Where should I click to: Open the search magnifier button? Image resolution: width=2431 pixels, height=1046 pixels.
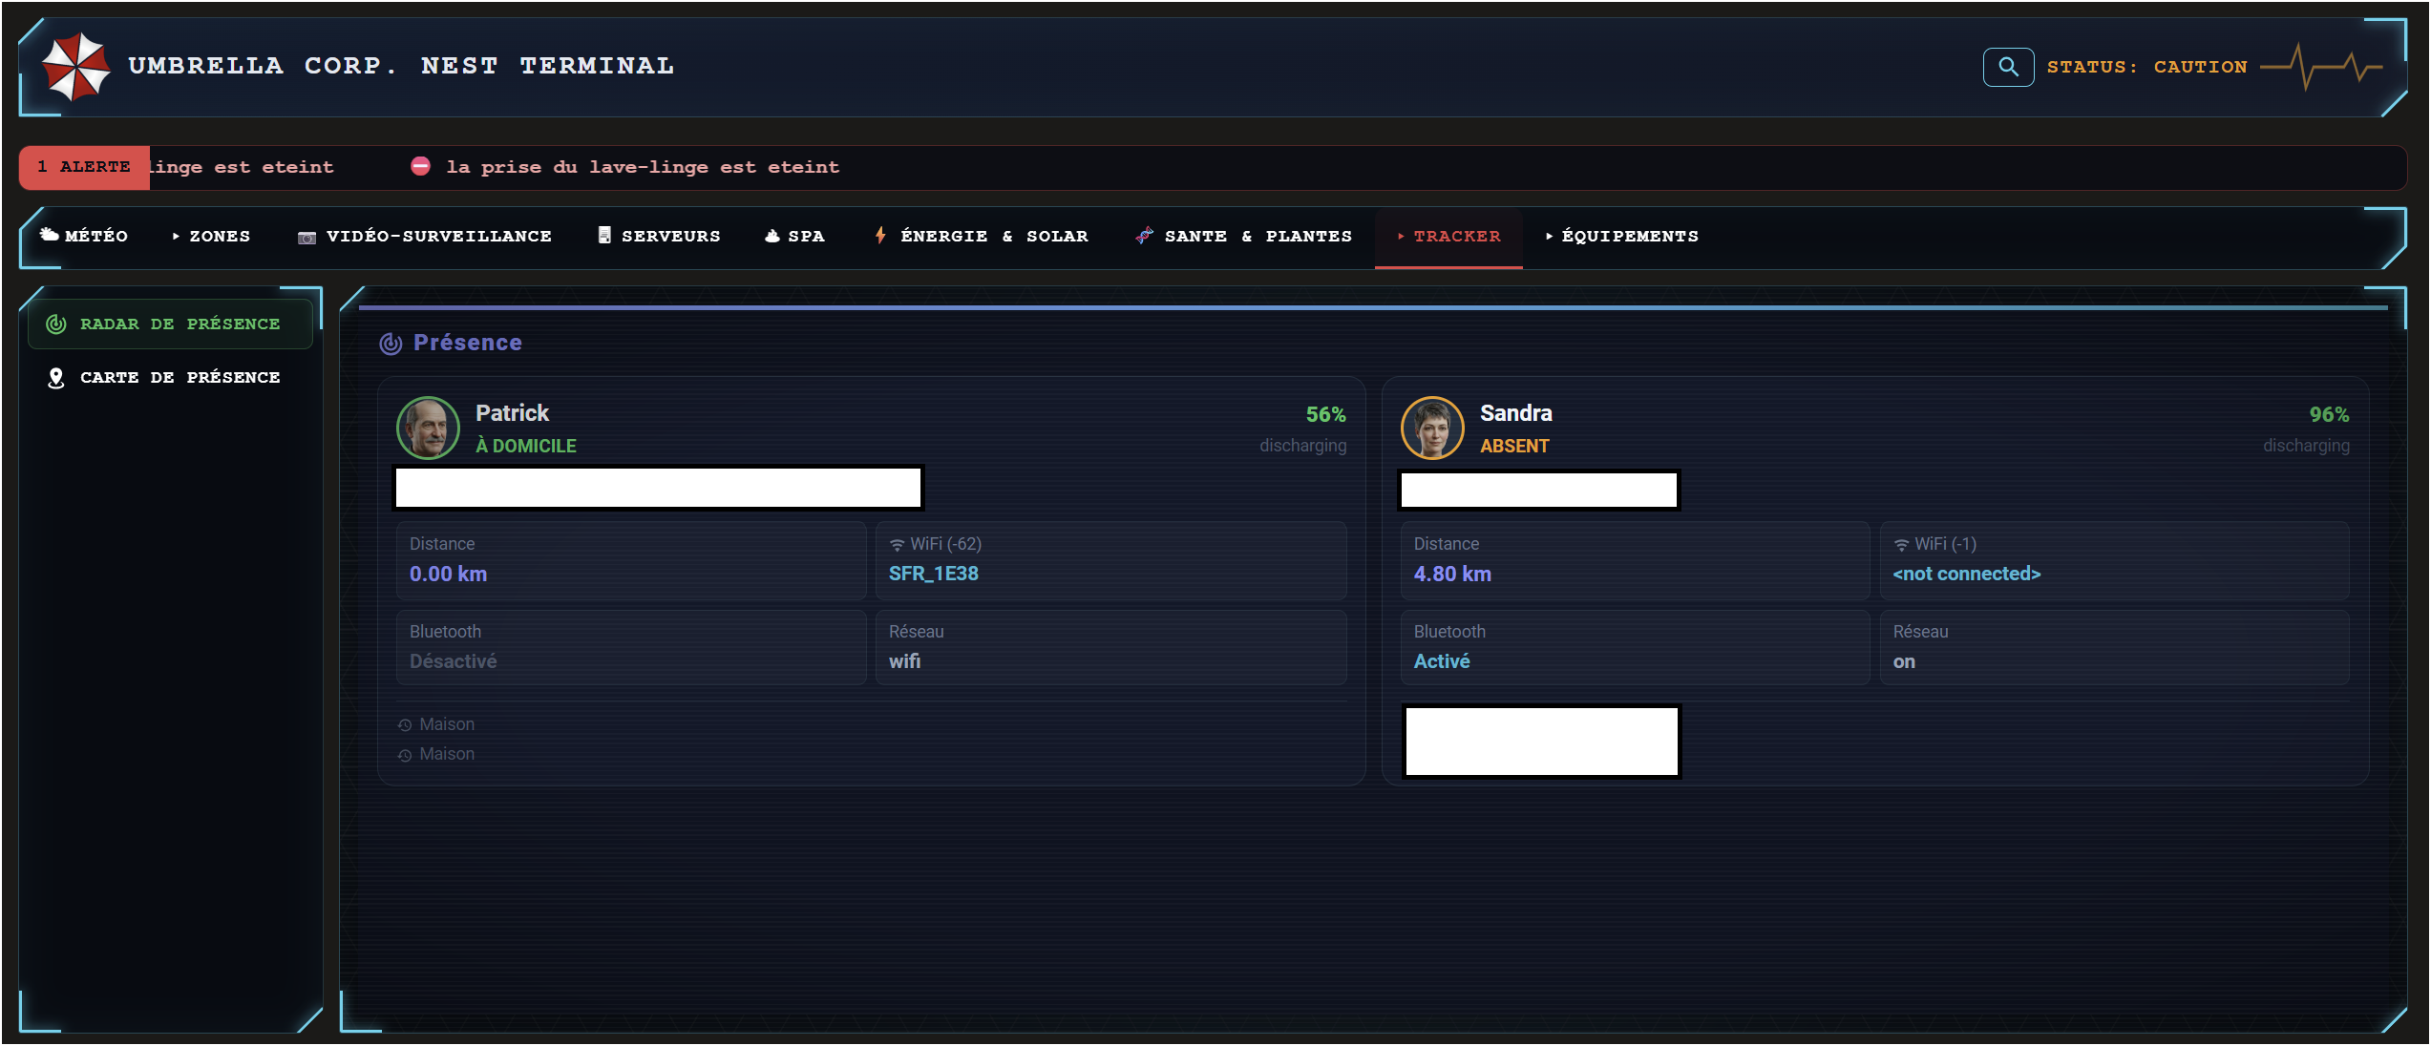[x=2008, y=67]
